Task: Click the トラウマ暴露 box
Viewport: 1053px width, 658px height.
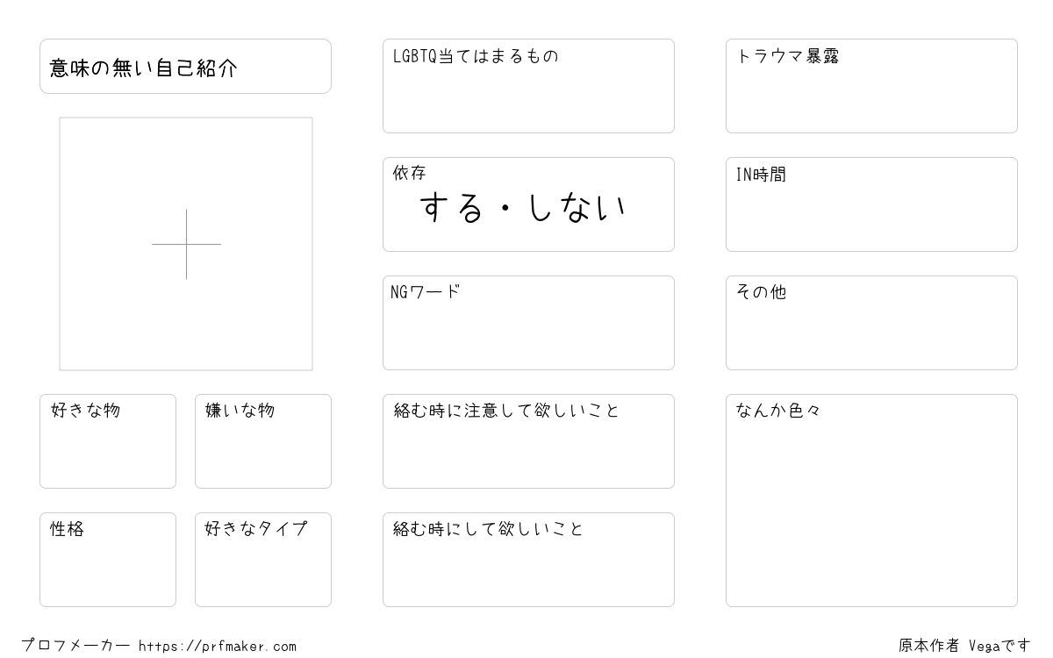Action: tap(871, 86)
